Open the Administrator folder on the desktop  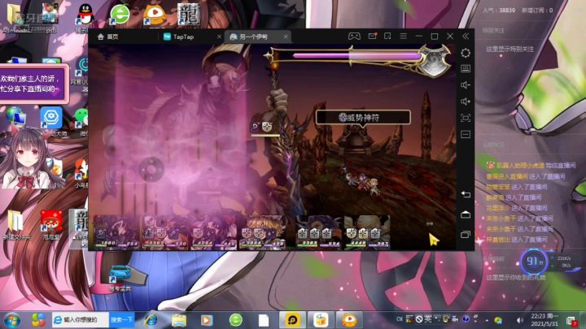click(x=15, y=18)
